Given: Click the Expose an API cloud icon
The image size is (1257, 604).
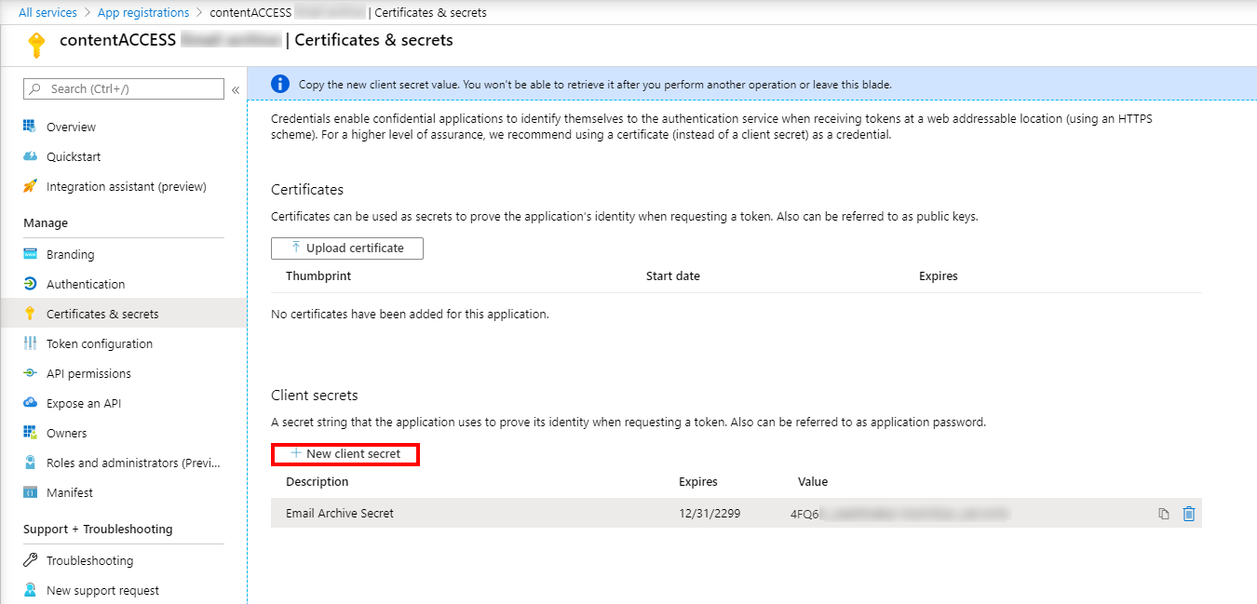Looking at the screenshot, I should pyautogui.click(x=30, y=403).
